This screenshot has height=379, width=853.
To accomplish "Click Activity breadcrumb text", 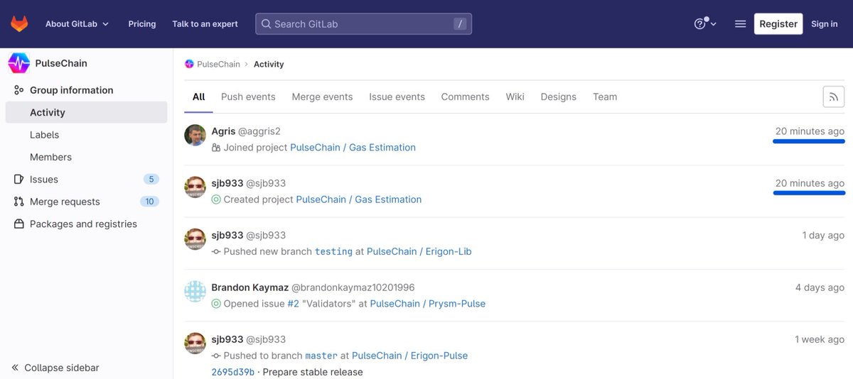I will 269,64.
